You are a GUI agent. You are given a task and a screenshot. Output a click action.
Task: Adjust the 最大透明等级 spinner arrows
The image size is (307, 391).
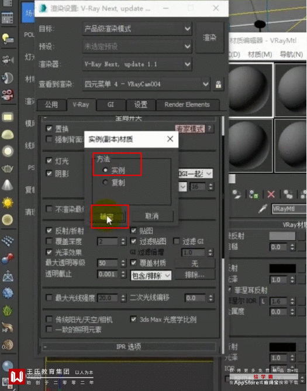123,263
